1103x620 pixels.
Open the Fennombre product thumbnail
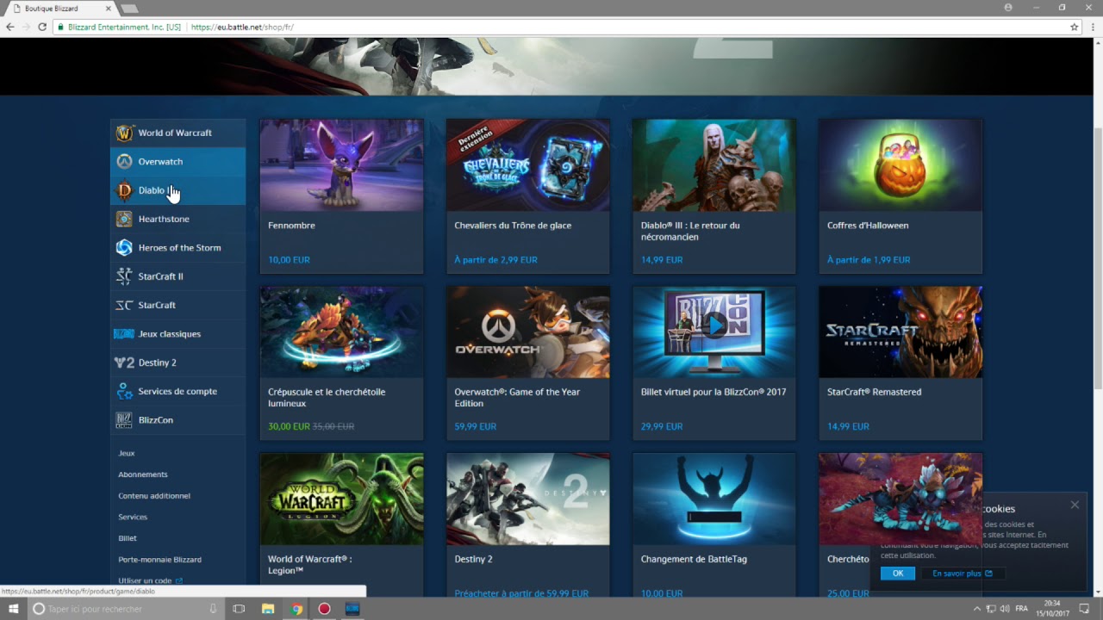pyautogui.click(x=342, y=165)
